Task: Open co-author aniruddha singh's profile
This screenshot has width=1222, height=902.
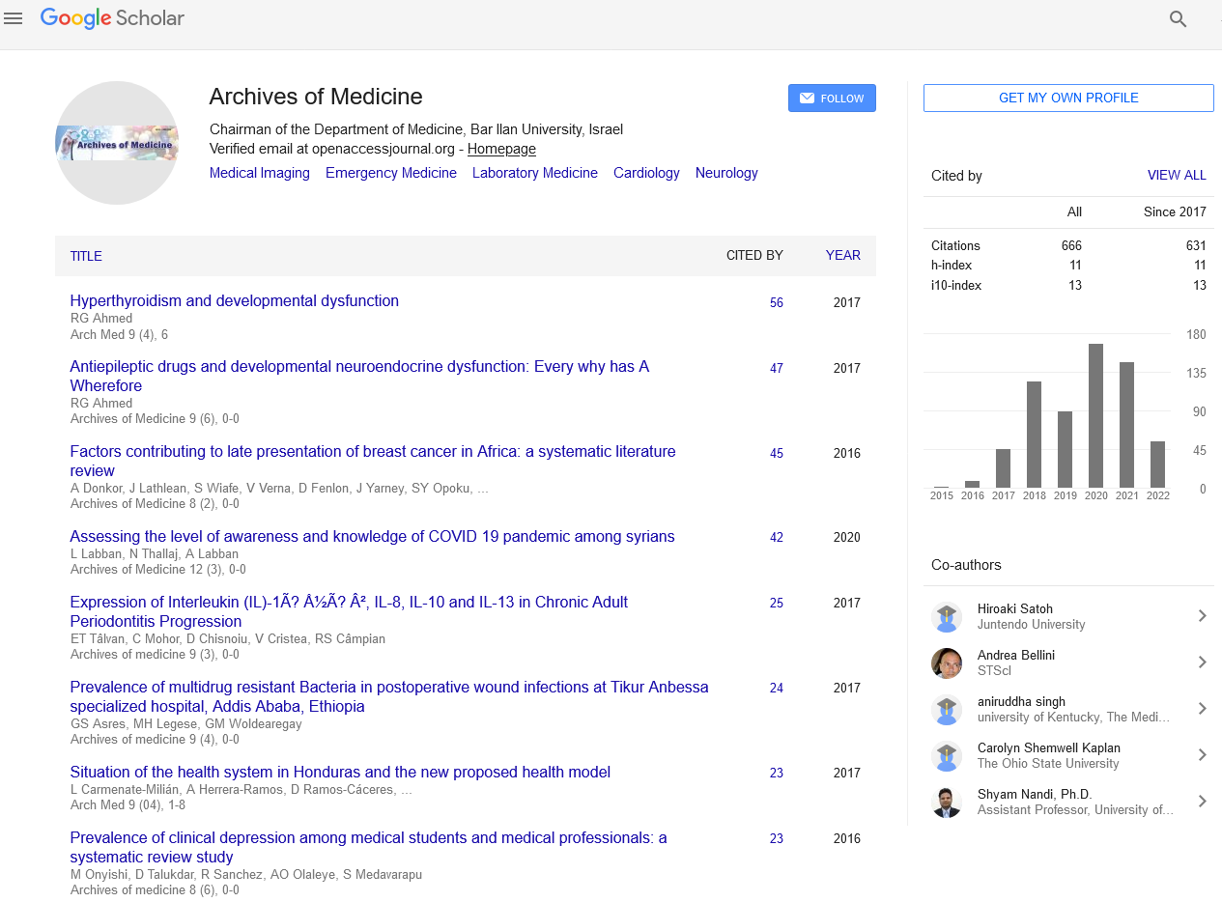Action: (1022, 702)
